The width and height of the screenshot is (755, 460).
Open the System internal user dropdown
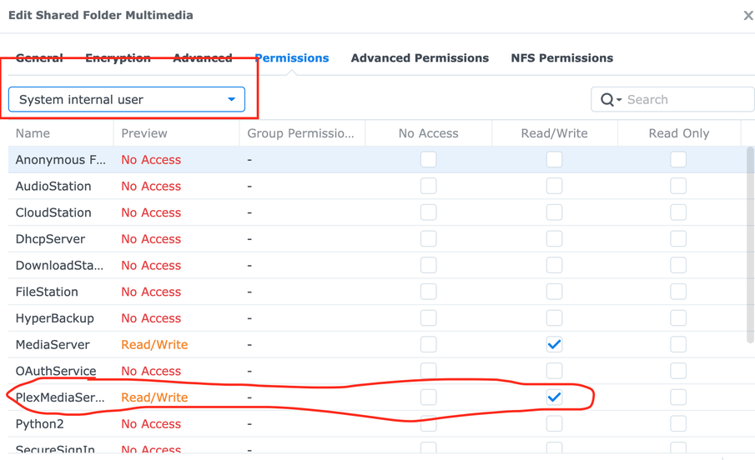(x=127, y=100)
